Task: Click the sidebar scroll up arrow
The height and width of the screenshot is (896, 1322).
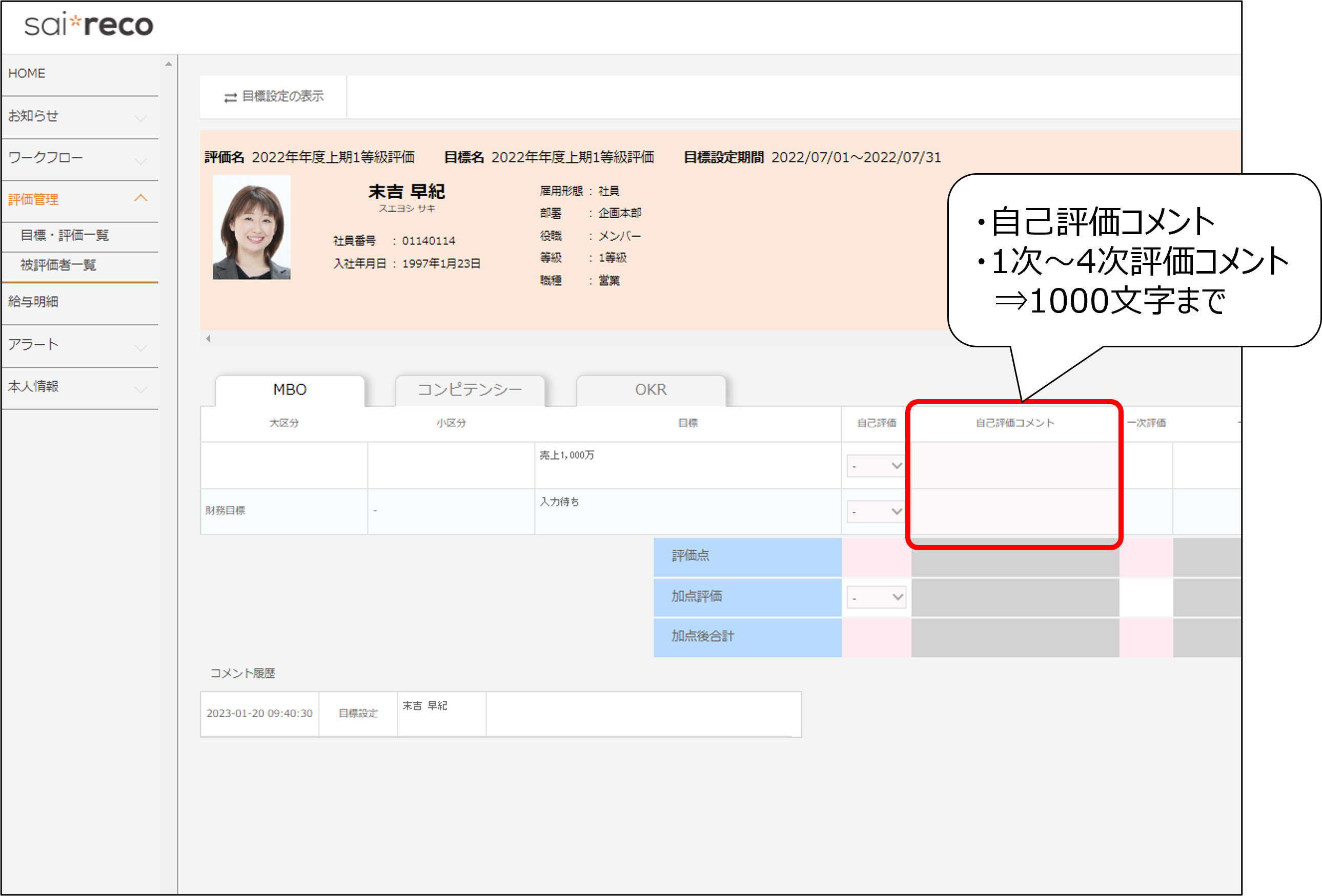Action: click(x=168, y=64)
